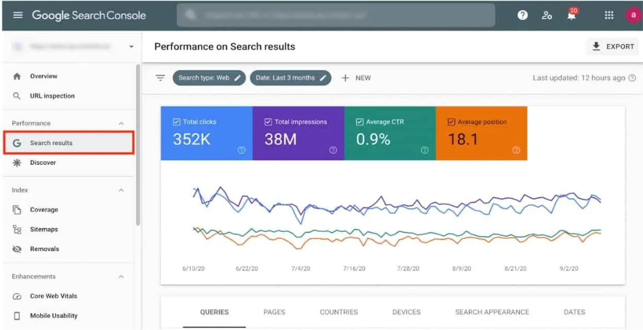This screenshot has height=330, width=643.
Task: Click the Google G Search results icon
Action: click(x=17, y=143)
